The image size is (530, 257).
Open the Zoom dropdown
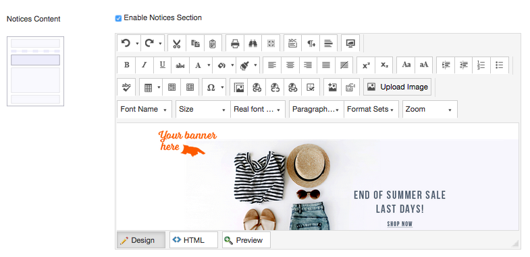[x=430, y=109]
